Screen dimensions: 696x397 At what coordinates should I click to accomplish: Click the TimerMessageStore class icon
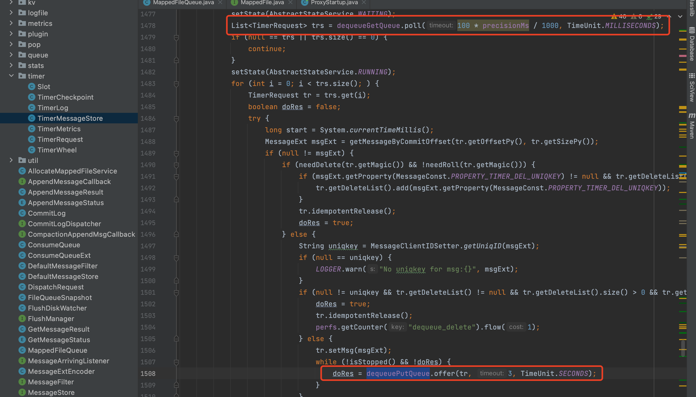(32, 118)
